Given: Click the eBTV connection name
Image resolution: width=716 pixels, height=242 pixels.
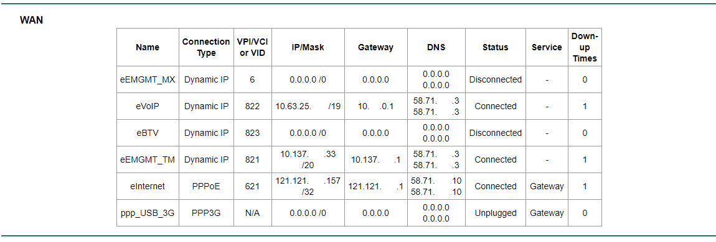Looking at the screenshot, I should (148, 133).
